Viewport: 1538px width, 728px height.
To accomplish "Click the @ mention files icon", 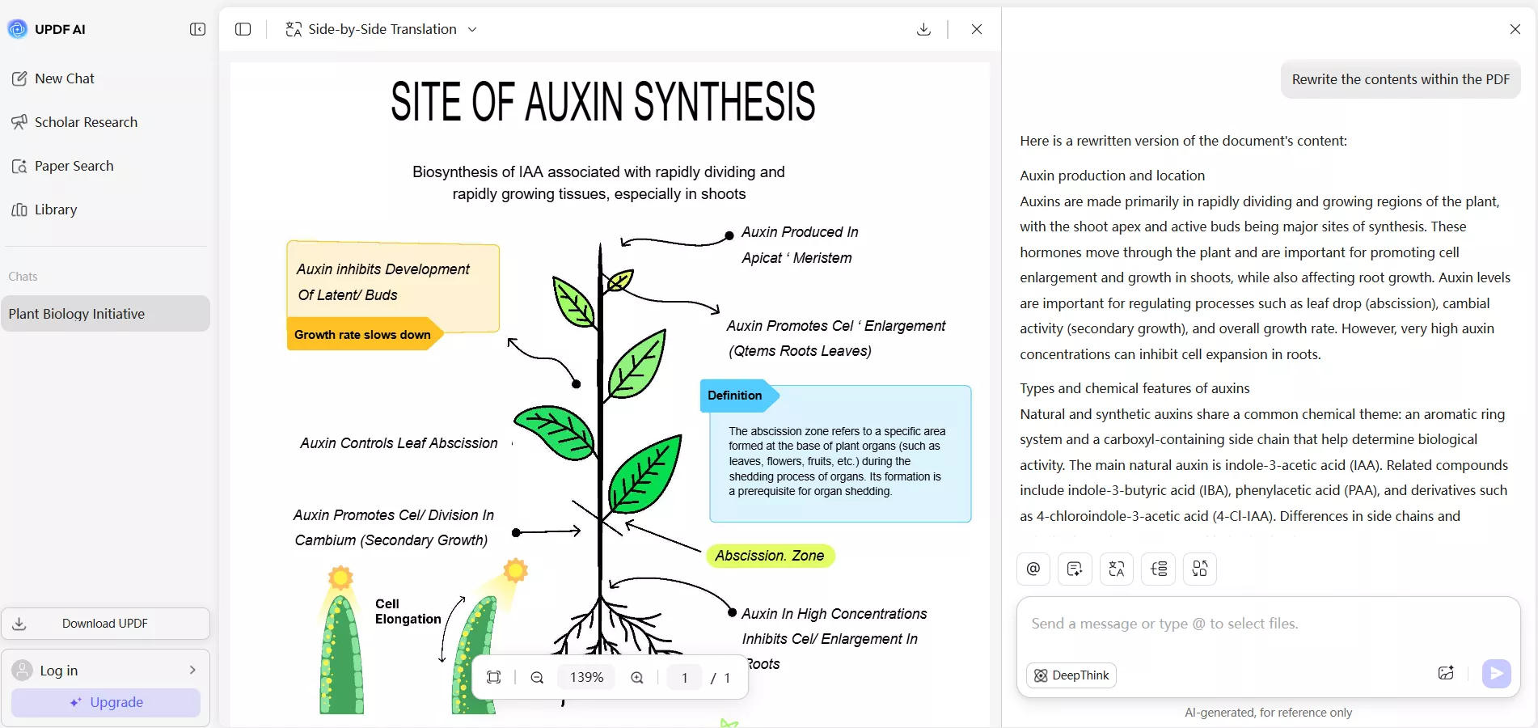I will coord(1033,569).
